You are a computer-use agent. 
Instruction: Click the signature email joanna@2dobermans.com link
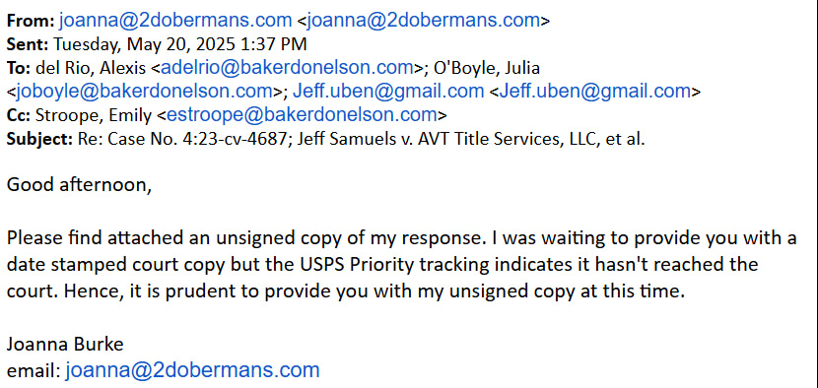coord(192,370)
